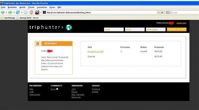The image size is (199, 110).
Task: Click the ABMELDEN logout link
Action: 181,23
